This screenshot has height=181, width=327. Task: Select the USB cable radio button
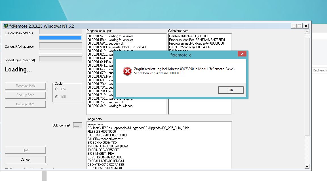[56, 97]
